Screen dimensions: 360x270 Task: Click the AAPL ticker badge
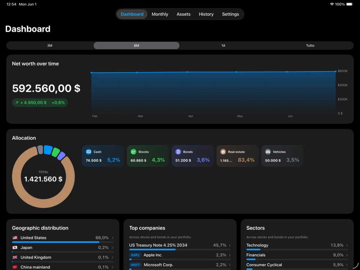coord(135,255)
